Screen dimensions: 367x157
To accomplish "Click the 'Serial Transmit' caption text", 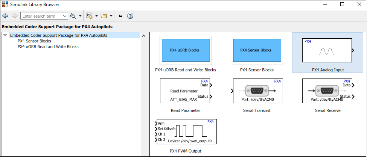I will click(x=257, y=110).
